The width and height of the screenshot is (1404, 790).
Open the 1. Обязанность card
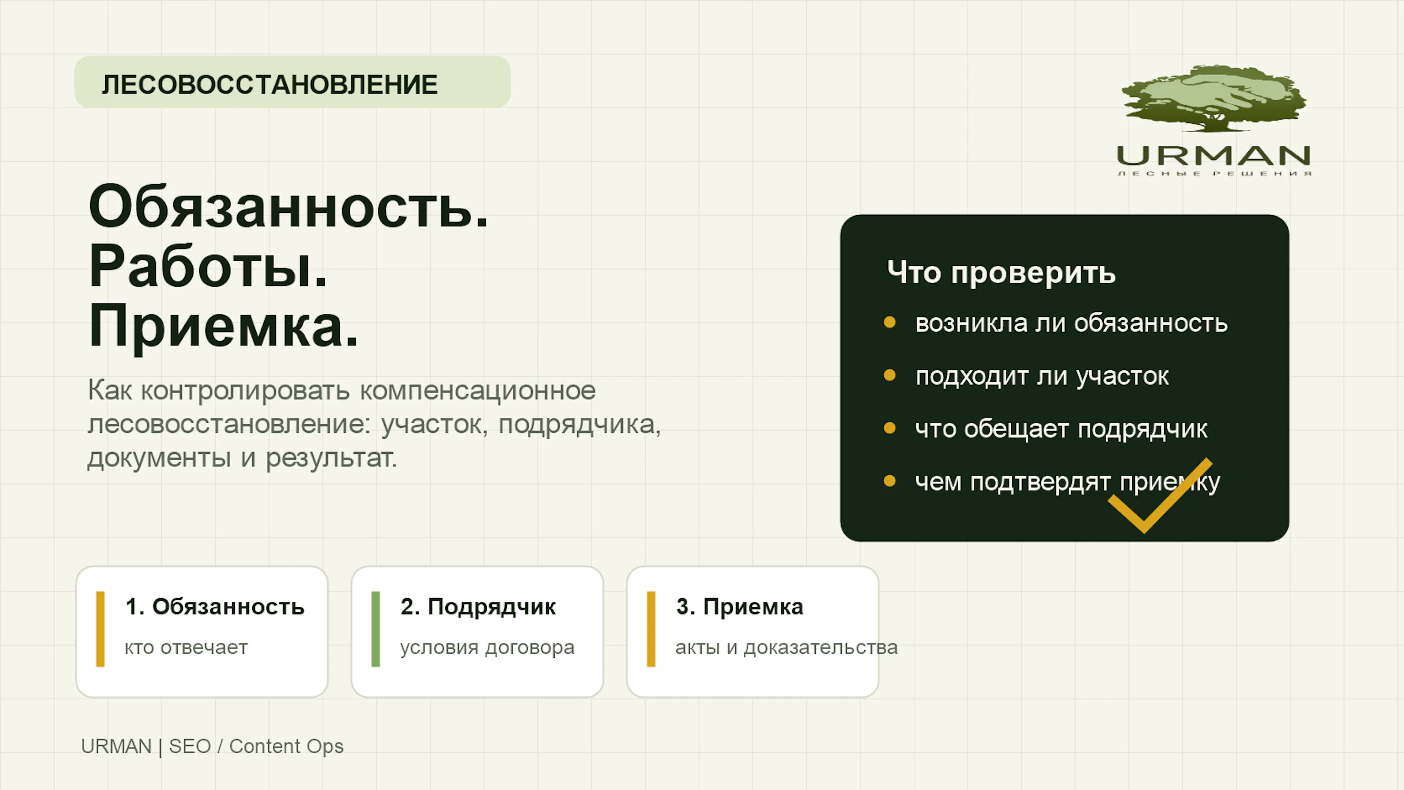202,631
